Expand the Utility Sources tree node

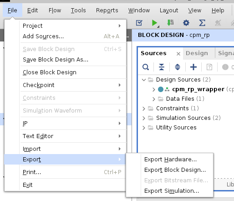point(144,128)
